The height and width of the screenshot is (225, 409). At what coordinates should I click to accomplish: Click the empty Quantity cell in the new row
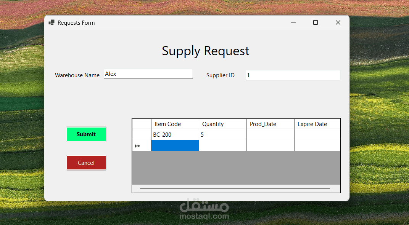click(x=223, y=145)
